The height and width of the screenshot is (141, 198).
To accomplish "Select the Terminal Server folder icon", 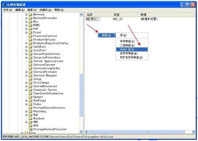I will 30,90.
